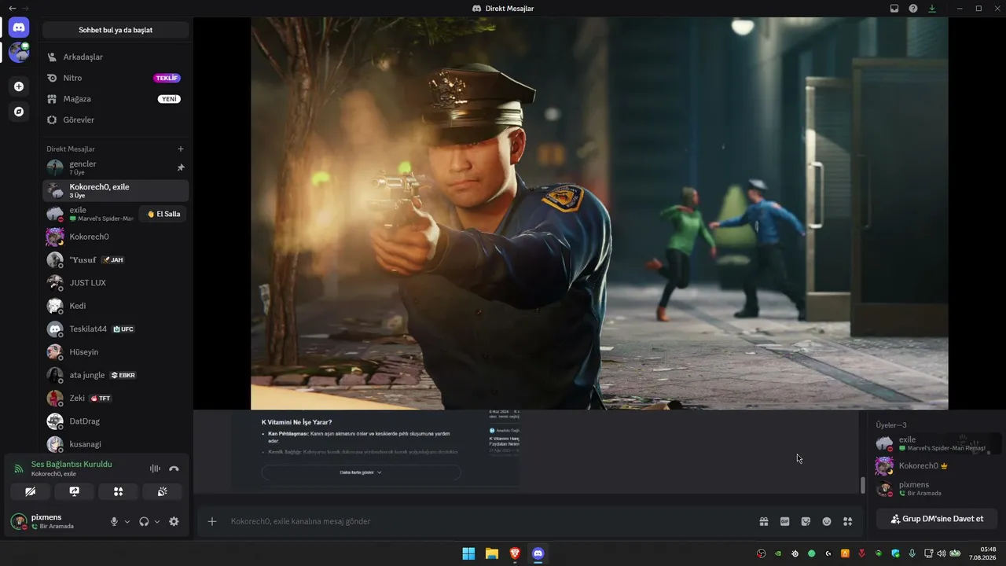Open the "Yusuf direct message
This screenshot has height=566, width=1006.
tap(116, 259)
